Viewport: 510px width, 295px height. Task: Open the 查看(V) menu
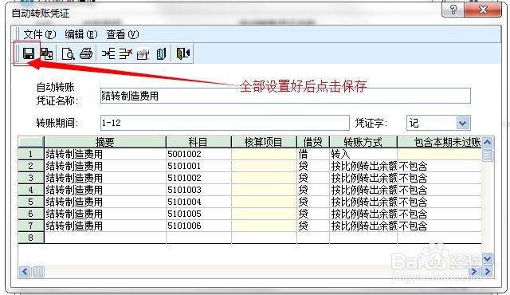pyautogui.click(x=123, y=34)
